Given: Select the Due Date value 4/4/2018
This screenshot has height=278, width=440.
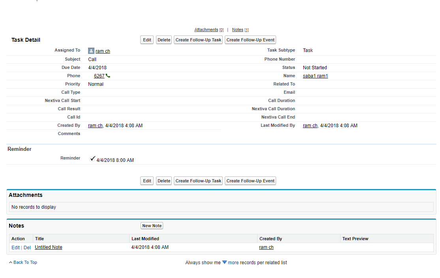Looking at the screenshot, I should click(98, 68).
